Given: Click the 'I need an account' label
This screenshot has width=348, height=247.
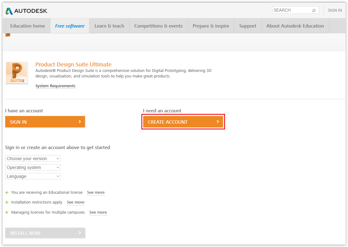Looking at the screenshot, I should [x=162, y=111].
